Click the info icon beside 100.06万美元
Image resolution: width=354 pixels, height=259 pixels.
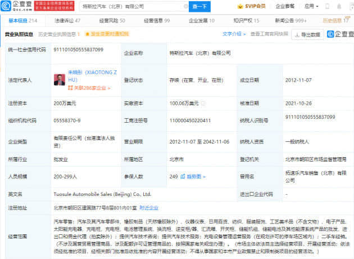pos(203,104)
